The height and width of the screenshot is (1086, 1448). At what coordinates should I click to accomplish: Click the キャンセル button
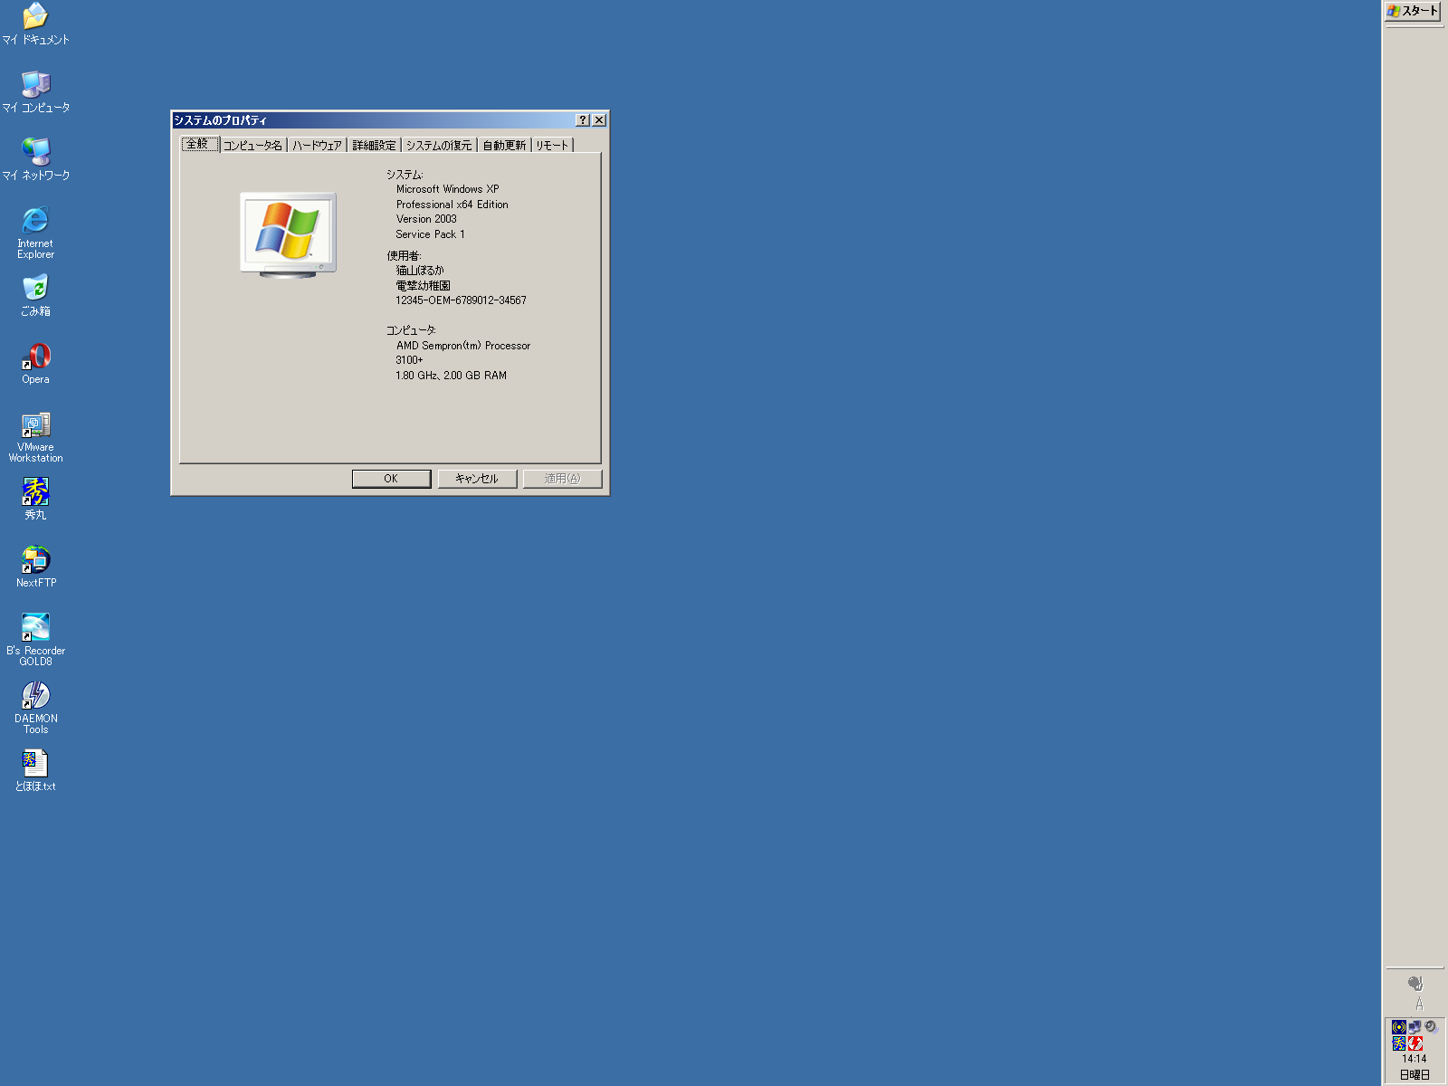coord(477,479)
